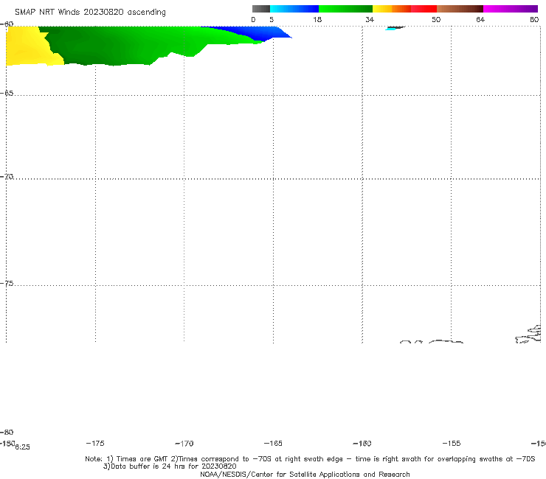Select the -60 latitude axis label
The width and height of the screenshot is (546, 479).
(7, 24)
